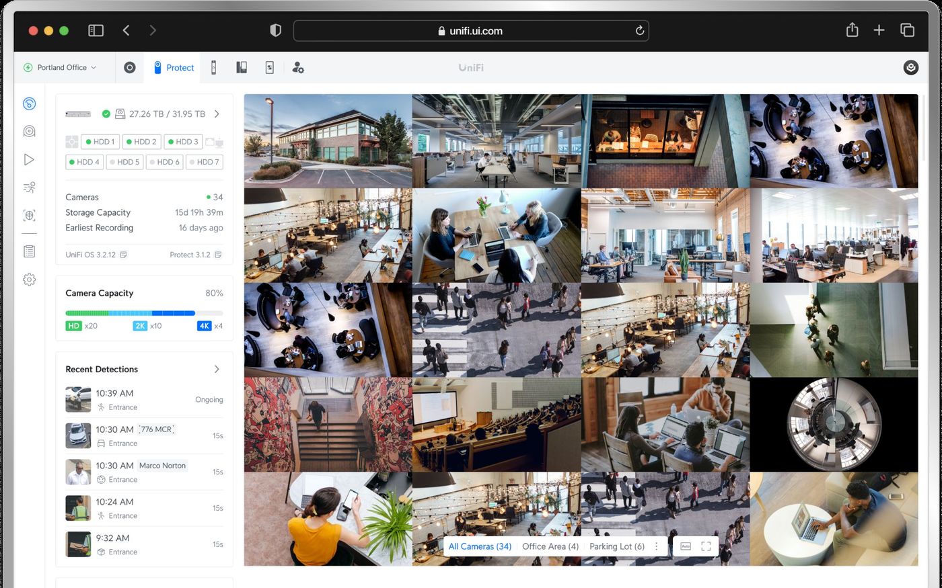Click the account avatar icon in header
Viewport: 942px width, 588px height.
point(910,68)
